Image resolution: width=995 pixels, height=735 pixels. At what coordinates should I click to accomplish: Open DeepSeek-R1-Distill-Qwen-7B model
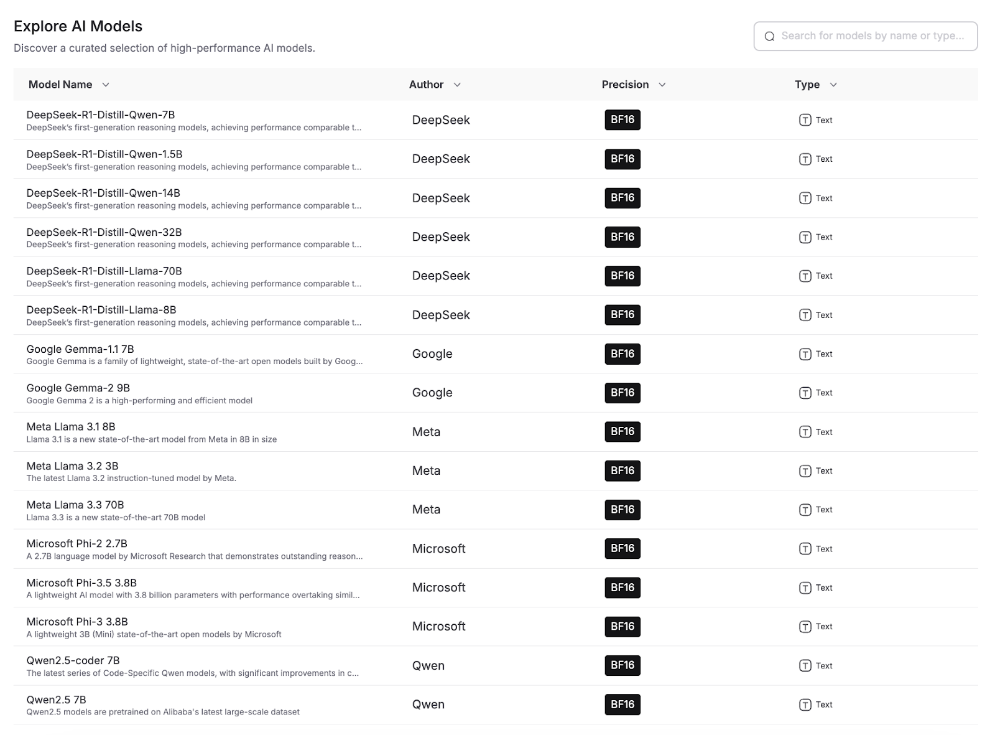click(x=101, y=115)
